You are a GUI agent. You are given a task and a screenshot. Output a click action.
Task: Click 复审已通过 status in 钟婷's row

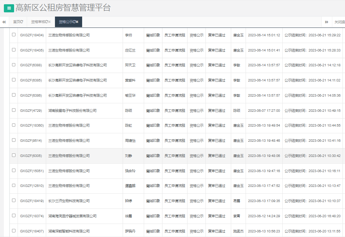[216, 201]
